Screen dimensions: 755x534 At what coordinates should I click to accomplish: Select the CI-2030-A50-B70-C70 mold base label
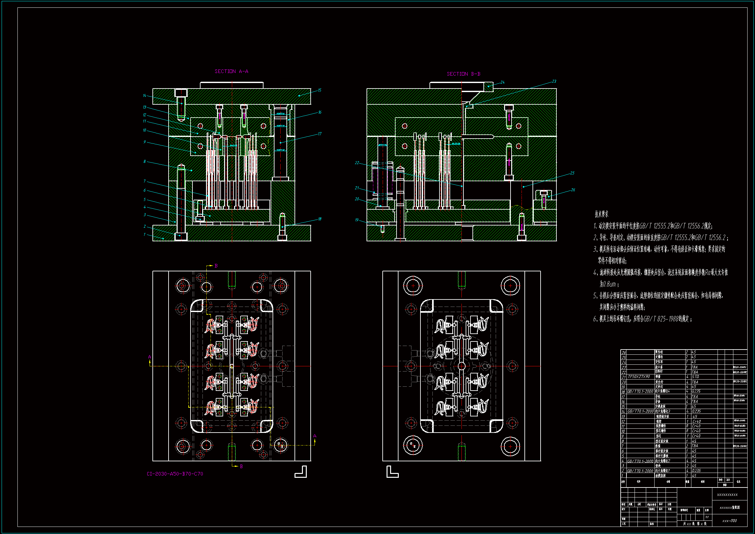point(175,474)
